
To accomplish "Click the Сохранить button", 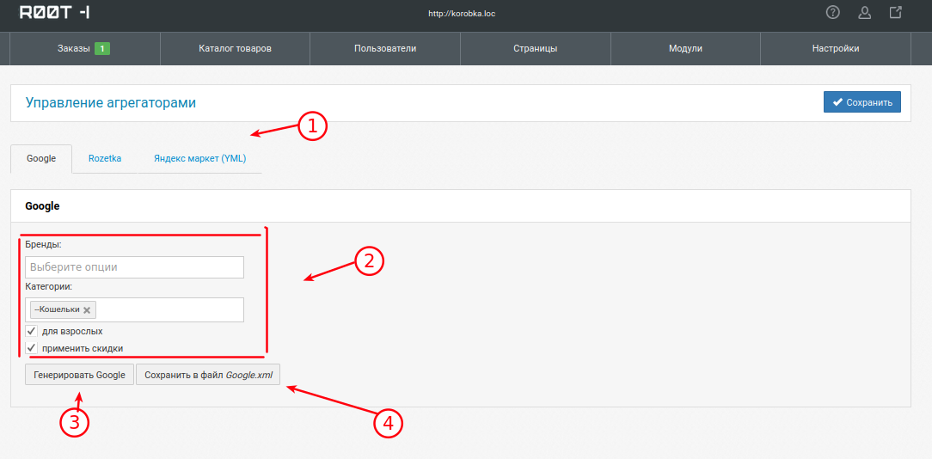I will 862,102.
